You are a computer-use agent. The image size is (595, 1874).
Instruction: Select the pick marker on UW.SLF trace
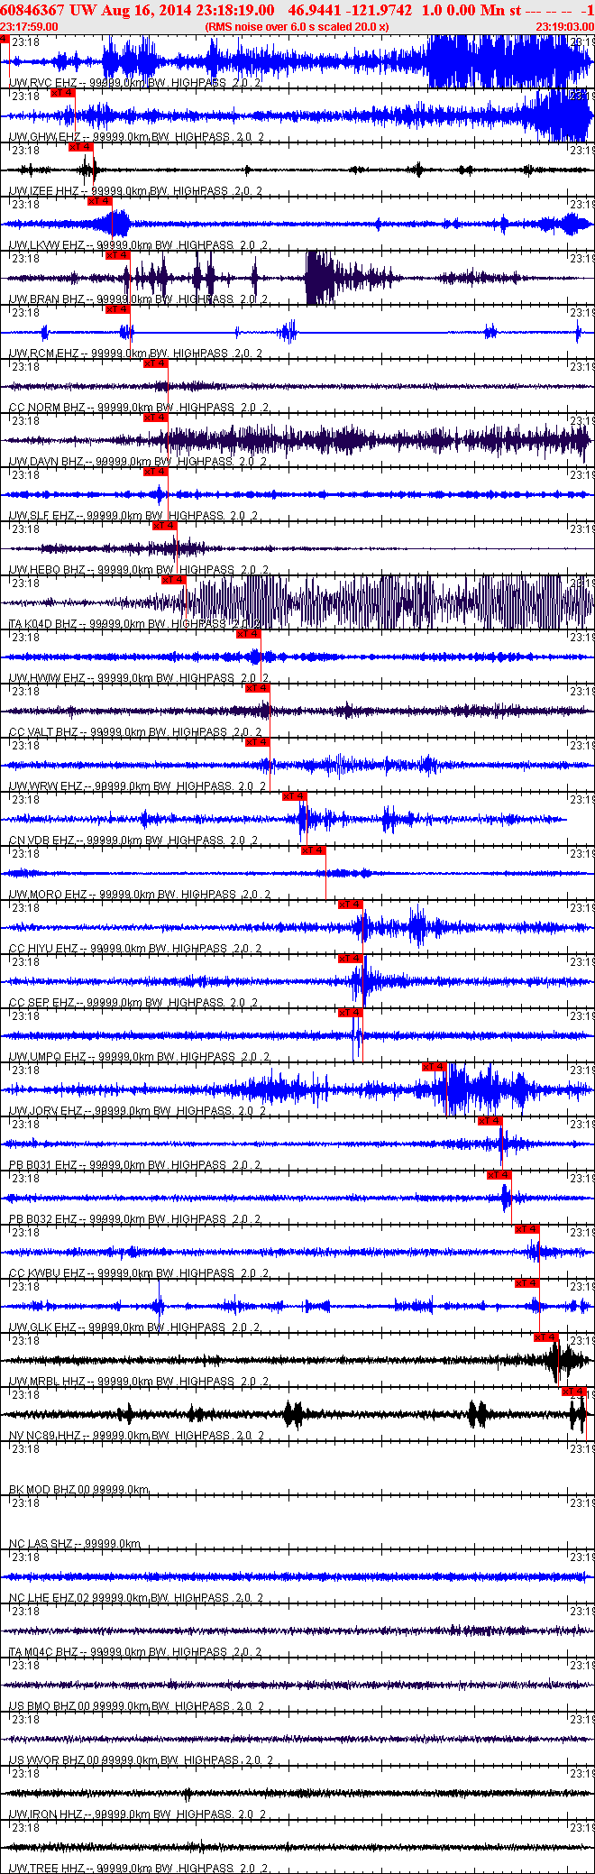pos(156,472)
